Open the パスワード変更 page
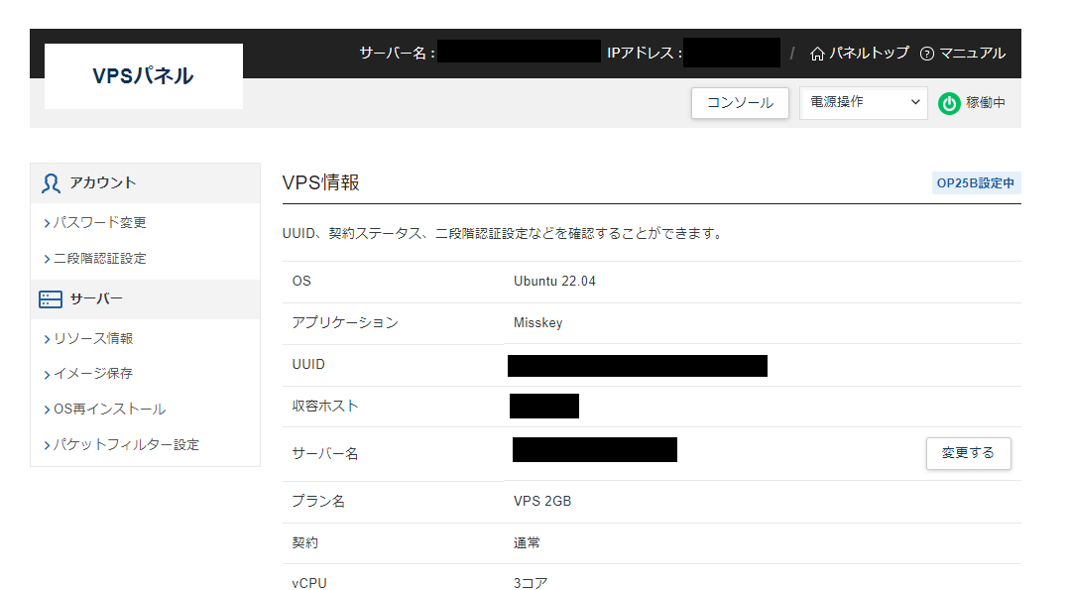1069x590 pixels. [x=97, y=222]
